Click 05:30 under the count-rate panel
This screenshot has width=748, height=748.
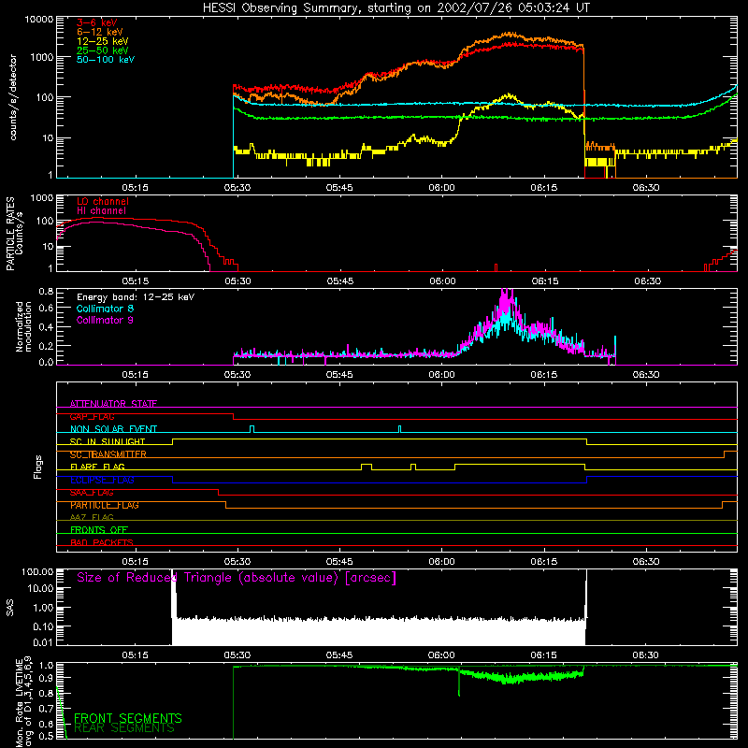click(x=237, y=188)
